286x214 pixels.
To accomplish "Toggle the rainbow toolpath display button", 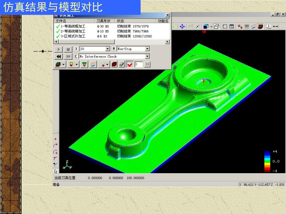I will (93, 64).
